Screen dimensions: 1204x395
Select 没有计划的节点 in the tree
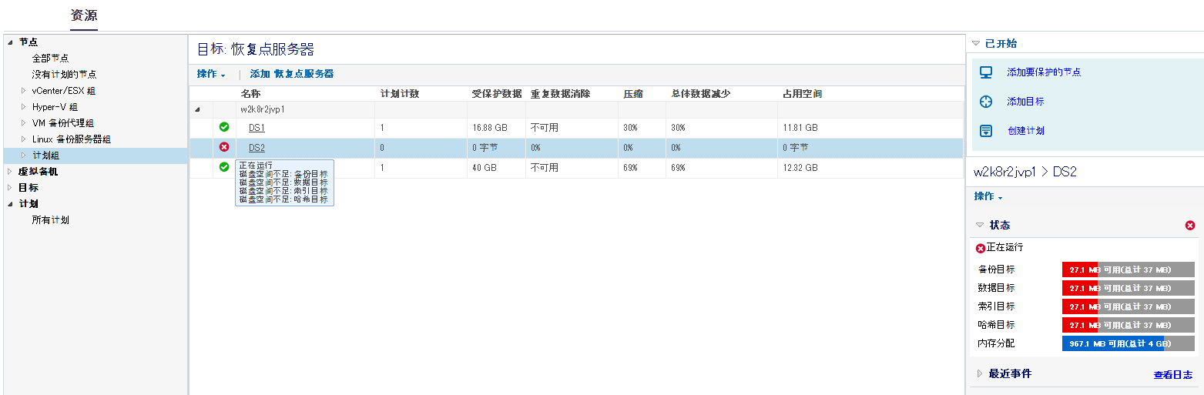(64, 75)
